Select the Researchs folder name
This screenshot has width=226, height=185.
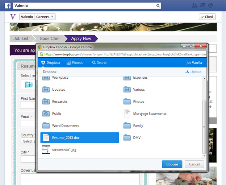pyautogui.click(x=60, y=102)
